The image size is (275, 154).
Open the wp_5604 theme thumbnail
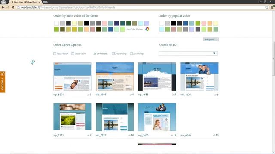pyautogui.click(x=72, y=77)
